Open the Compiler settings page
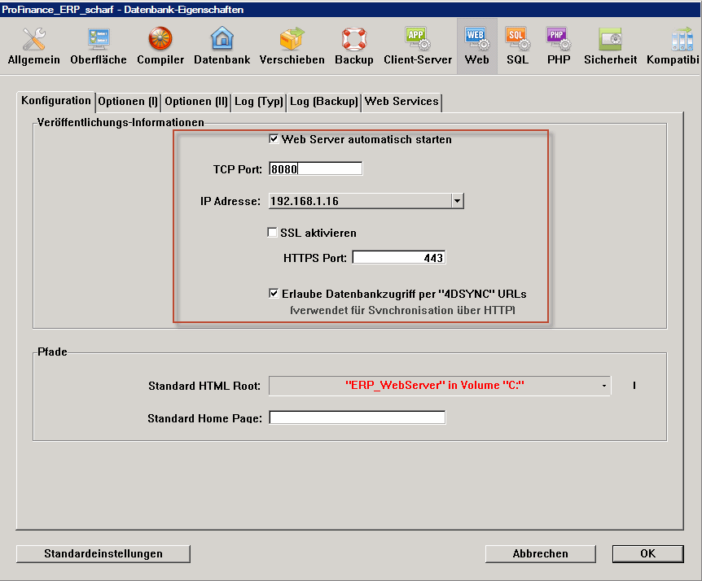 coord(160,46)
